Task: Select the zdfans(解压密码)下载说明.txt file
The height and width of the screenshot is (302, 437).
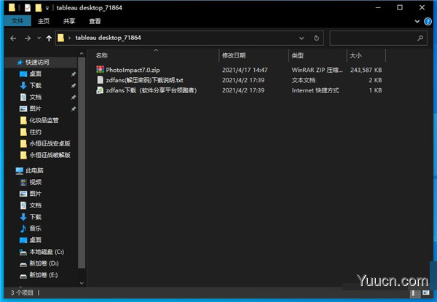Action: tap(144, 80)
